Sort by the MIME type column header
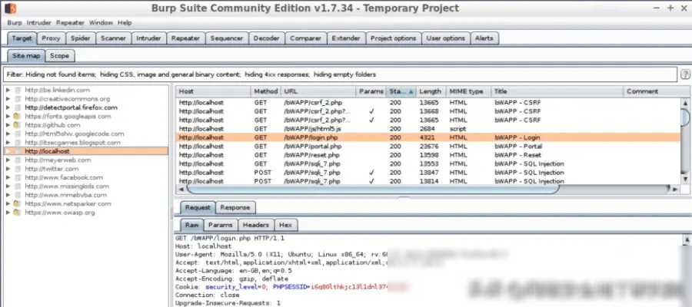Image resolution: width=692 pixels, height=307 pixels. click(468, 91)
